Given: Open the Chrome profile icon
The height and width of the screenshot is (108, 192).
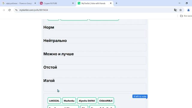Looking at the screenshot, I should [188, 10].
